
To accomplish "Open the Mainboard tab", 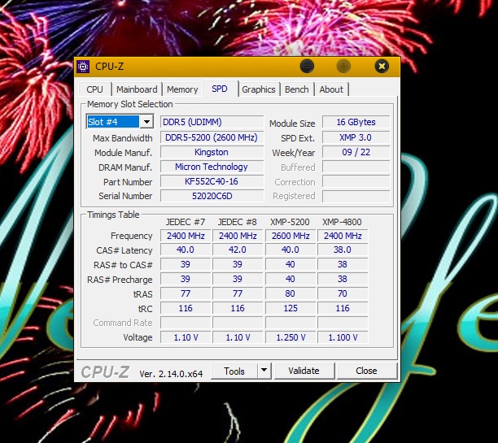I will click(x=137, y=89).
